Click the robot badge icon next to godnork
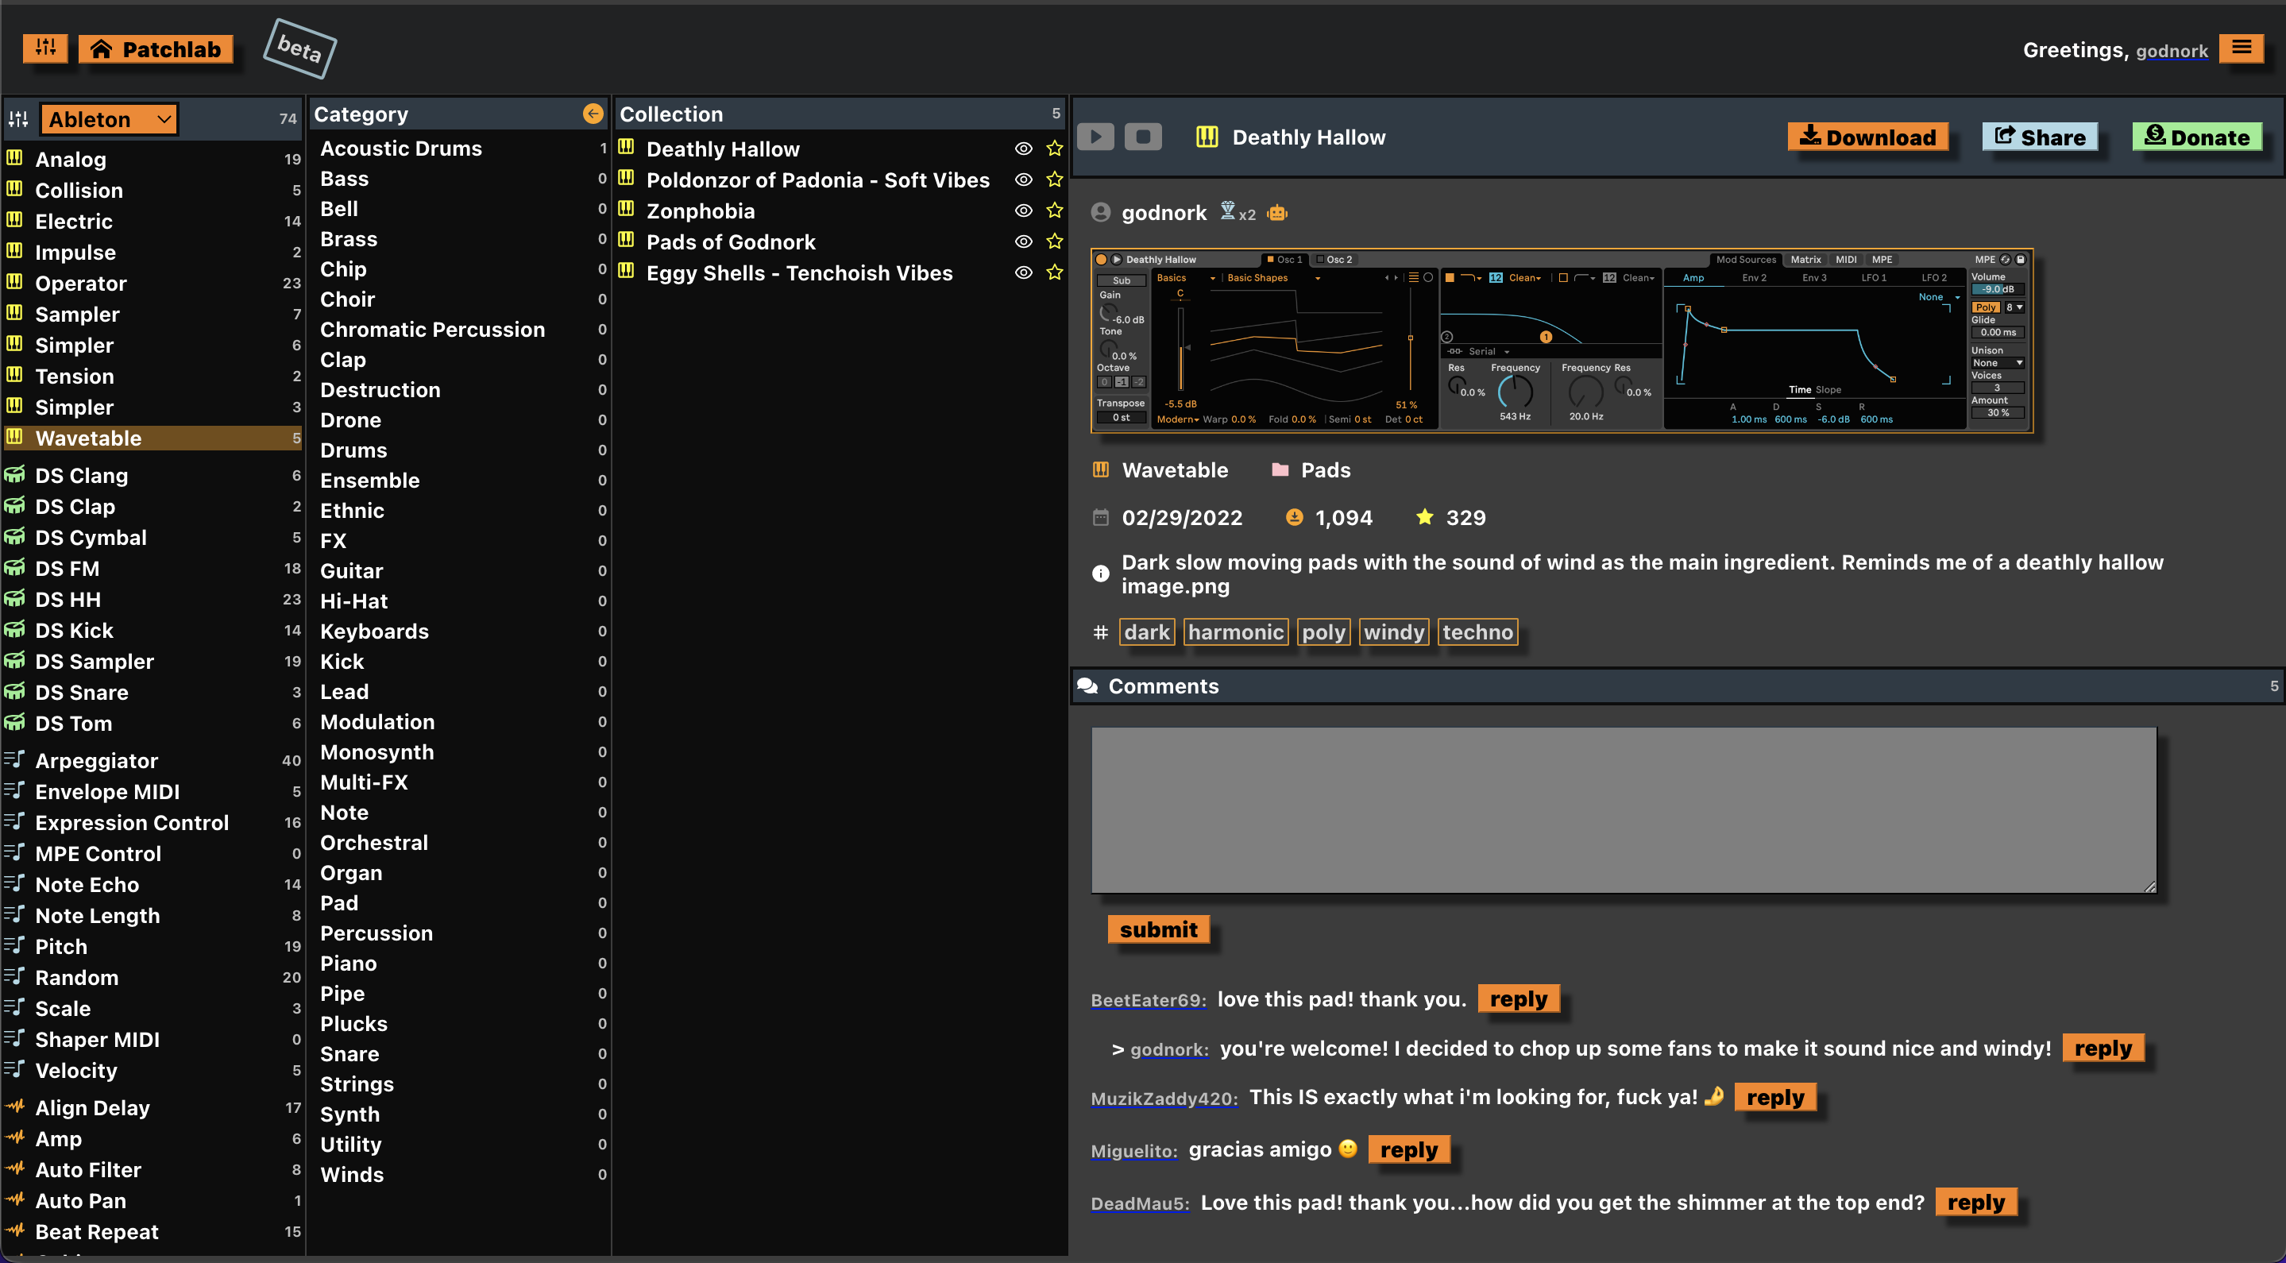The height and width of the screenshot is (1263, 2286). 1277,213
